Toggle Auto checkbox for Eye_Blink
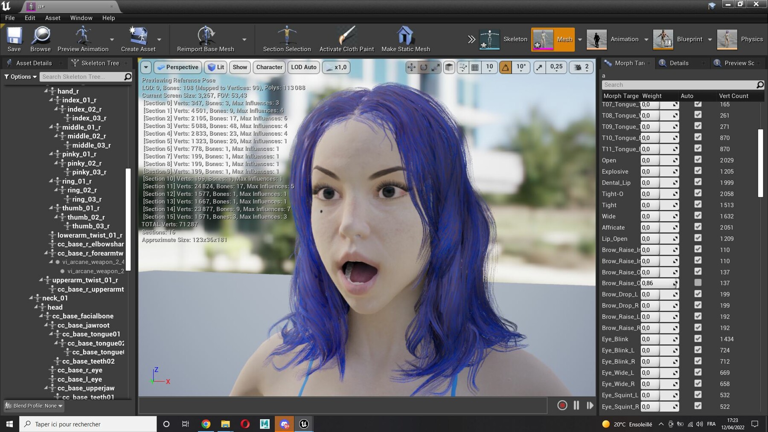Screen dimensions: 768x432 click(x=698, y=339)
